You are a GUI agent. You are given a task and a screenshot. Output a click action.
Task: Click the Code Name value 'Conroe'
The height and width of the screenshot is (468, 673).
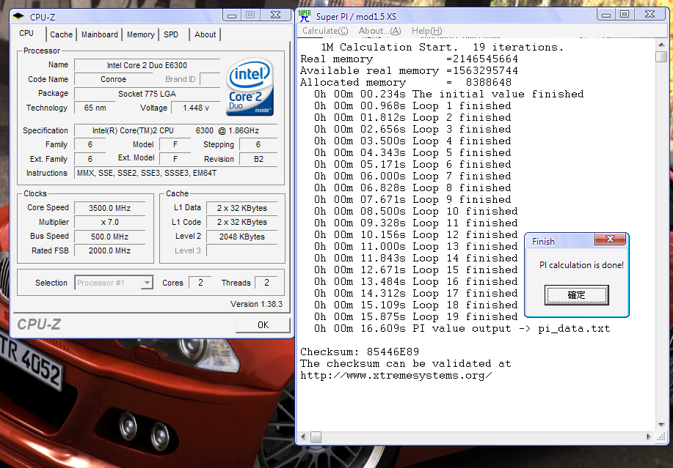click(x=113, y=79)
